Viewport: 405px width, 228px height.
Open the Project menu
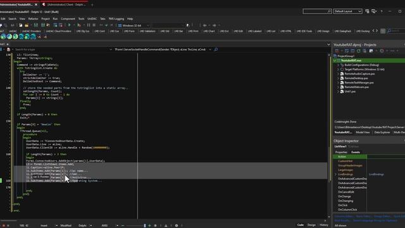45,19
